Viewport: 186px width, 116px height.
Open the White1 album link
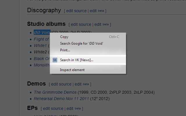pos(40,46)
